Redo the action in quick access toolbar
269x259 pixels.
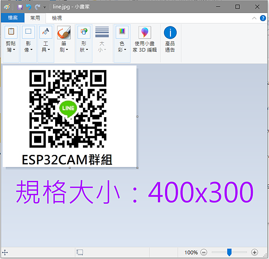(x=37, y=7)
